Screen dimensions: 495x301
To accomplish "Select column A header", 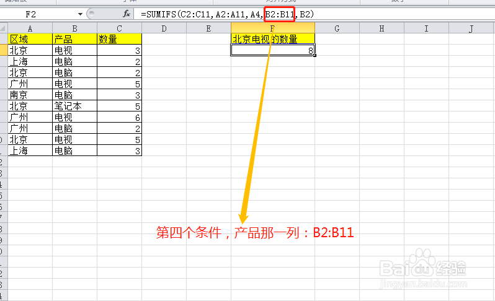I will tap(30, 28).
